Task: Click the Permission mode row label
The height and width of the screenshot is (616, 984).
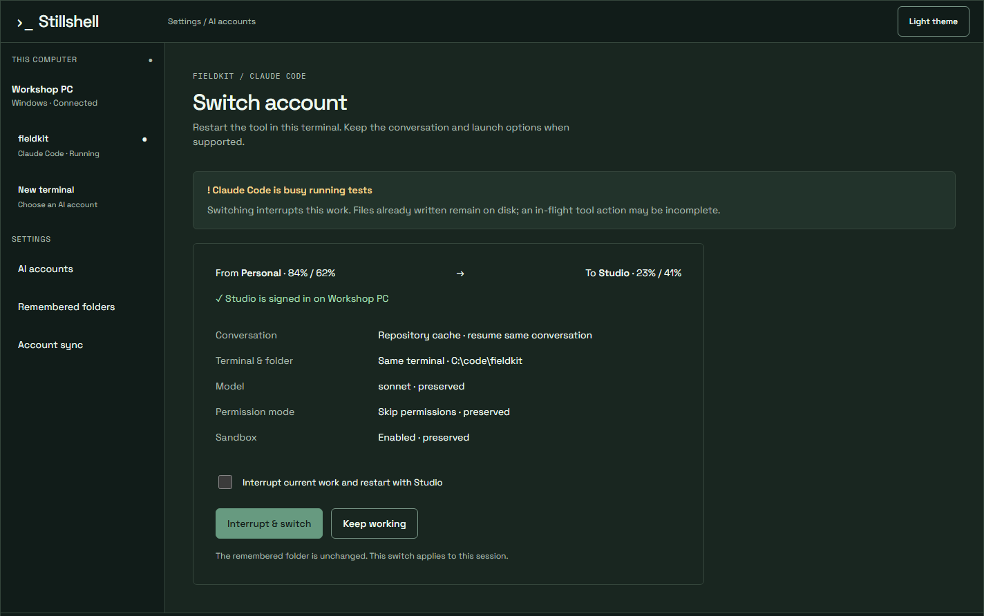Action: (255, 412)
